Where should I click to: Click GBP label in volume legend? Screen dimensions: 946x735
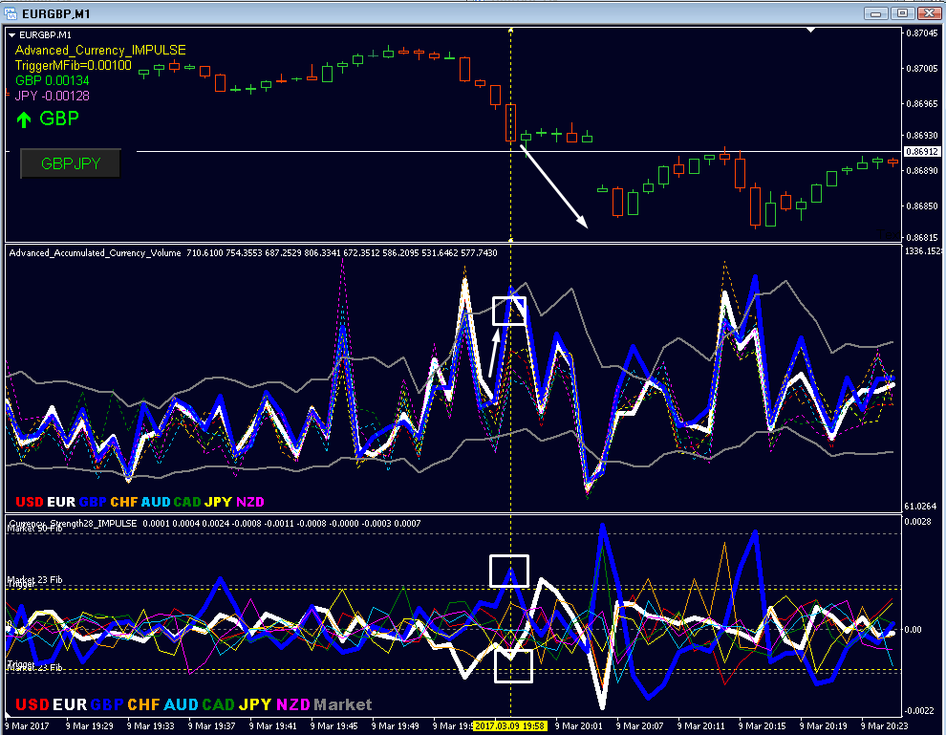[x=93, y=502]
